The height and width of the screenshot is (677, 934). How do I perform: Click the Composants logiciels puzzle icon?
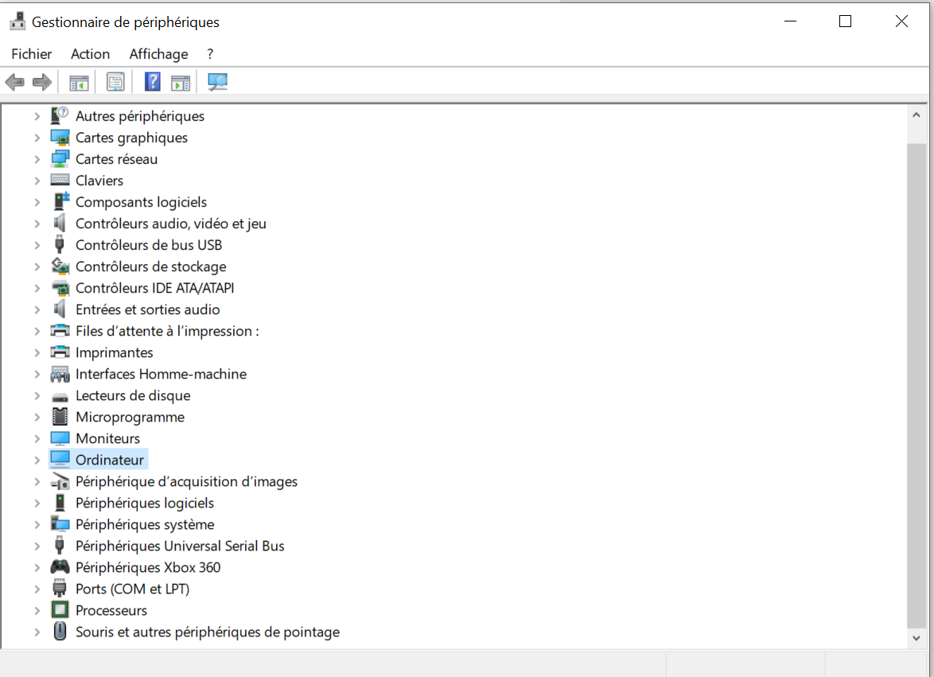pyautogui.click(x=60, y=201)
